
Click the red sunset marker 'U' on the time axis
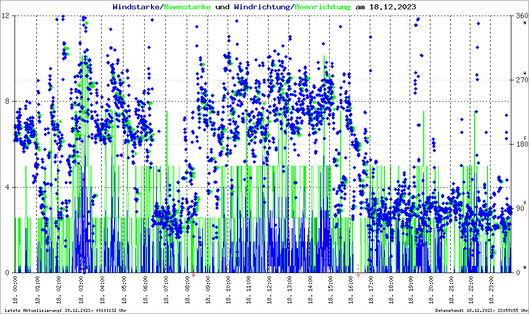coord(358,275)
